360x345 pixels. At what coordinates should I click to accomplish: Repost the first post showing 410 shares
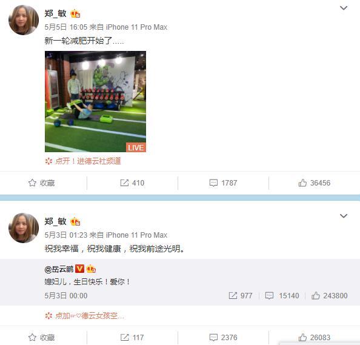point(132,183)
